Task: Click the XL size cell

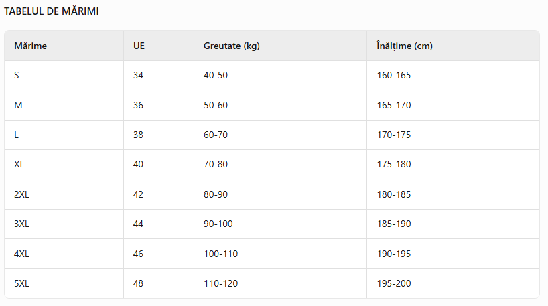Action: (x=19, y=164)
